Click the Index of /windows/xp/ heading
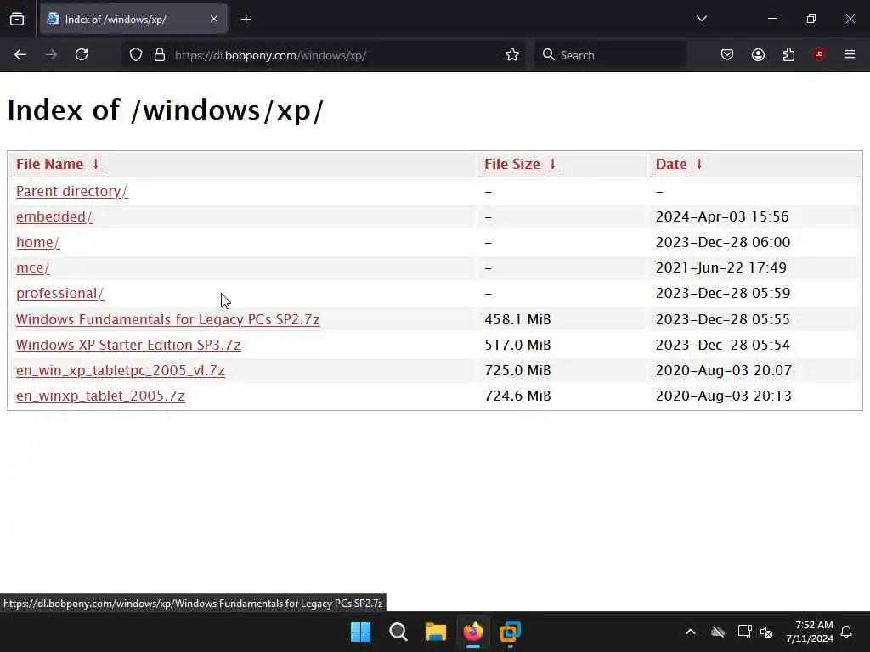The height and width of the screenshot is (652, 870). [x=166, y=110]
